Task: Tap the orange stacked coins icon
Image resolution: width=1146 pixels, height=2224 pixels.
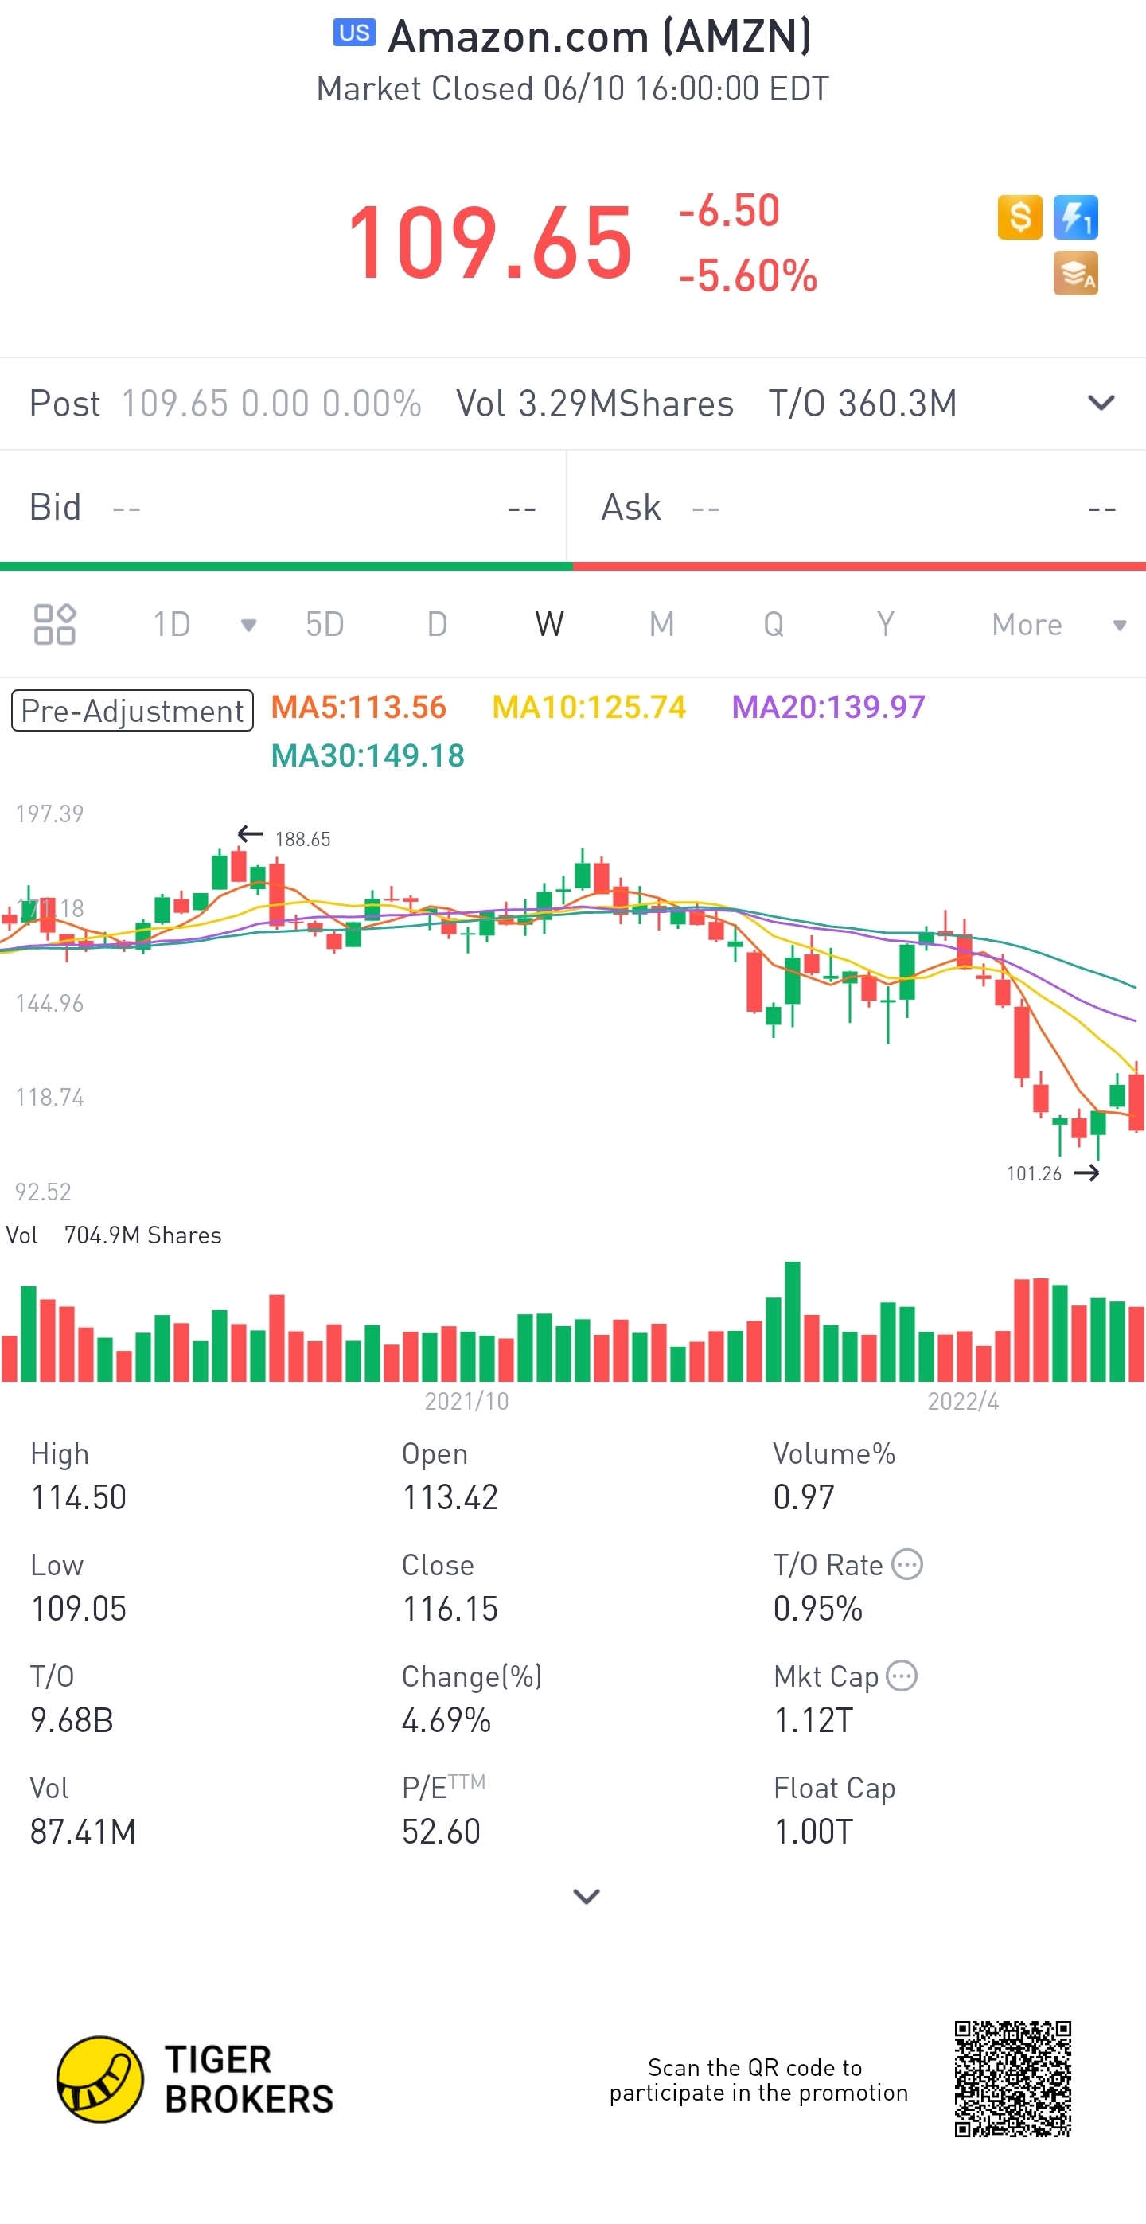Action: [1075, 273]
